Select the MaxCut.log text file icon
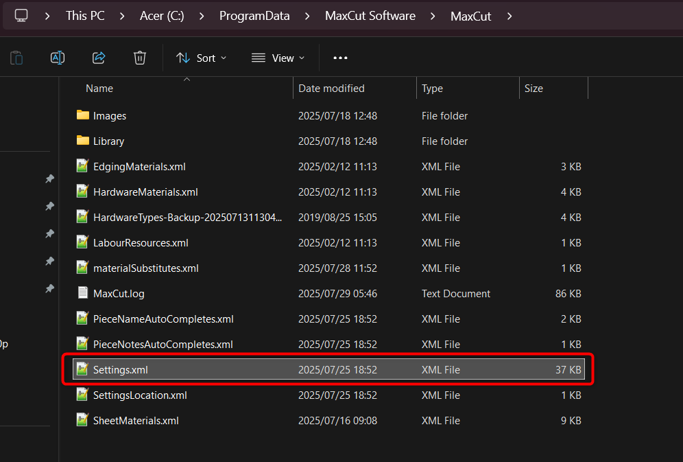The width and height of the screenshot is (683, 462). 83,293
